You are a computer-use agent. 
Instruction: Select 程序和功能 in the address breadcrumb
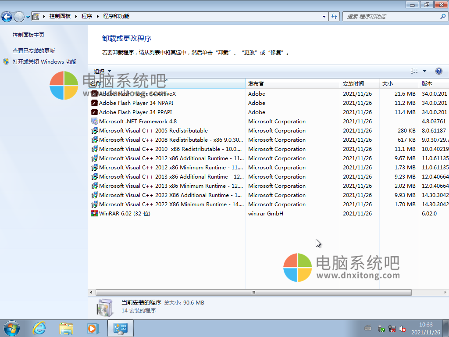pyautogui.click(x=116, y=16)
